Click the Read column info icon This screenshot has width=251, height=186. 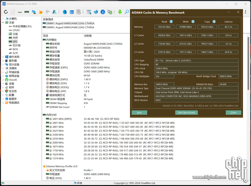tap(171, 22)
